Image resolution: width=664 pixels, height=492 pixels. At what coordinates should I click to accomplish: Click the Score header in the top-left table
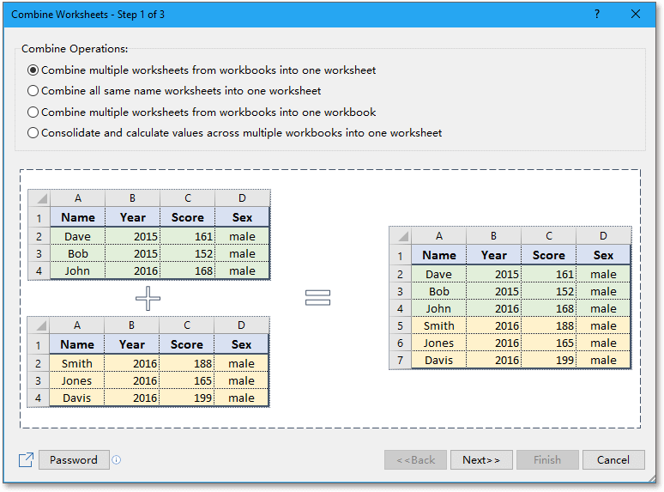187,217
